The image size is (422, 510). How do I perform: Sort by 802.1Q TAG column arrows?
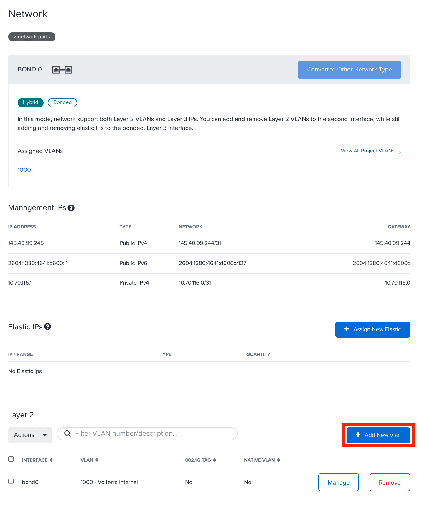click(x=215, y=460)
